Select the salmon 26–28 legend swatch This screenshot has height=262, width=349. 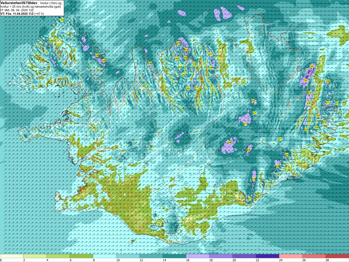(314, 256)
